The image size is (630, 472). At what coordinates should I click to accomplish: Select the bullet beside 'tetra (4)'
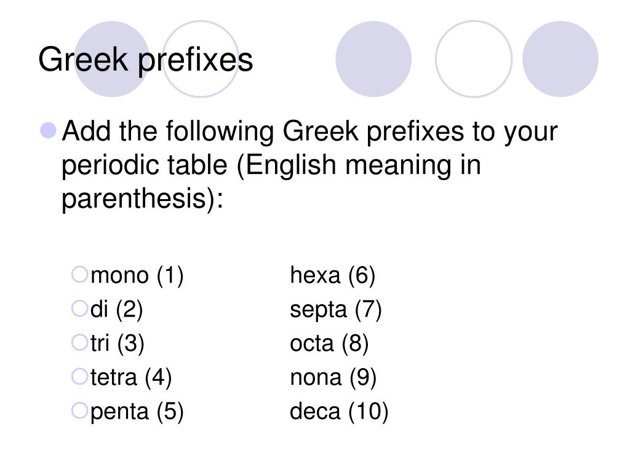pyautogui.click(x=79, y=377)
